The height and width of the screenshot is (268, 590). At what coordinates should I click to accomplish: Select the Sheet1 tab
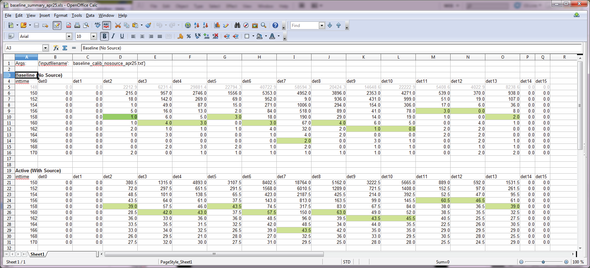click(x=37, y=254)
